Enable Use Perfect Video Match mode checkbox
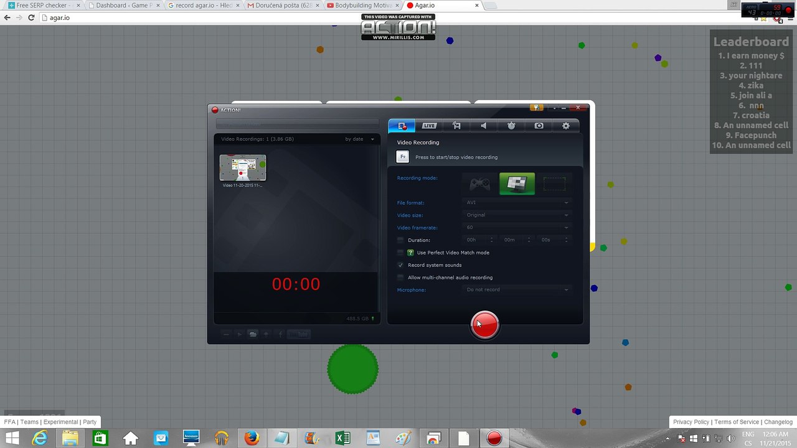Viewport: 797px width, 448px height. point(400,253)
